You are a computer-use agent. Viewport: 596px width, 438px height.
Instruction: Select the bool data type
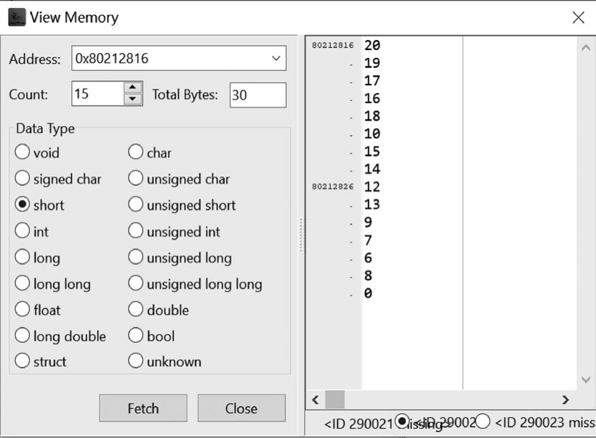click(135, 336)
